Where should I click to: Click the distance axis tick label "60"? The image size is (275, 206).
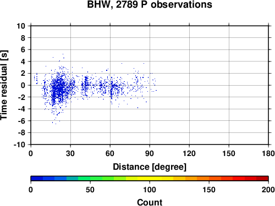click(110, 153)
